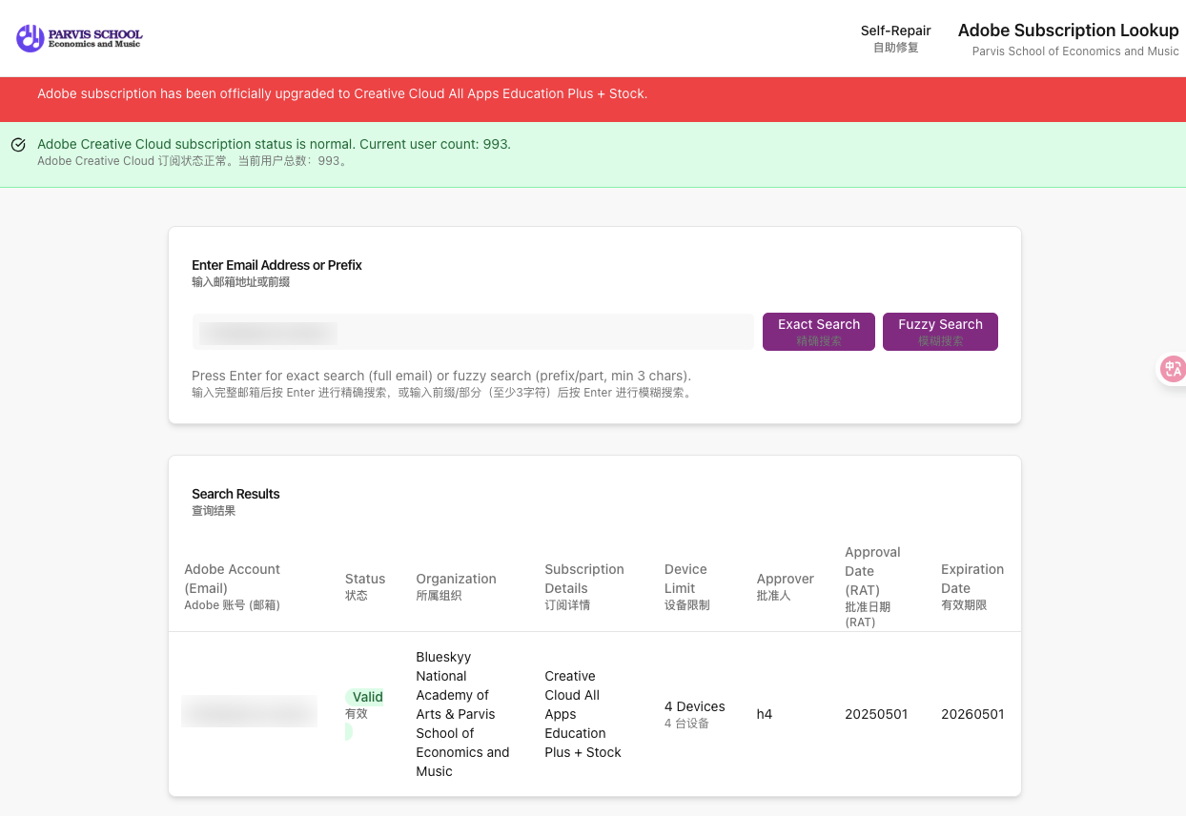Click the Organization column header
The height and width of the screenshot is (816, 1186).
point(456,586)
